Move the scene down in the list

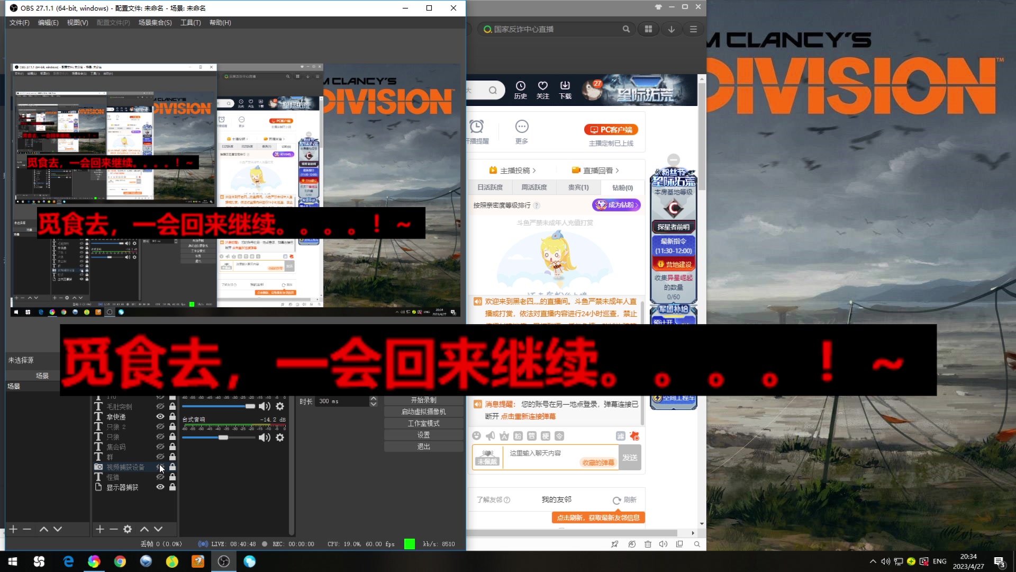58,529
